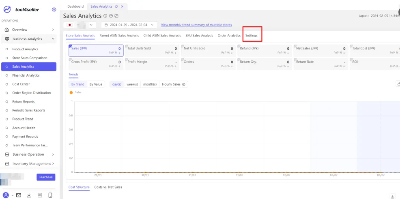Toggle the Sales (JP¥) metric card
This screenshot has width=400, height=199.
(96, 50)
